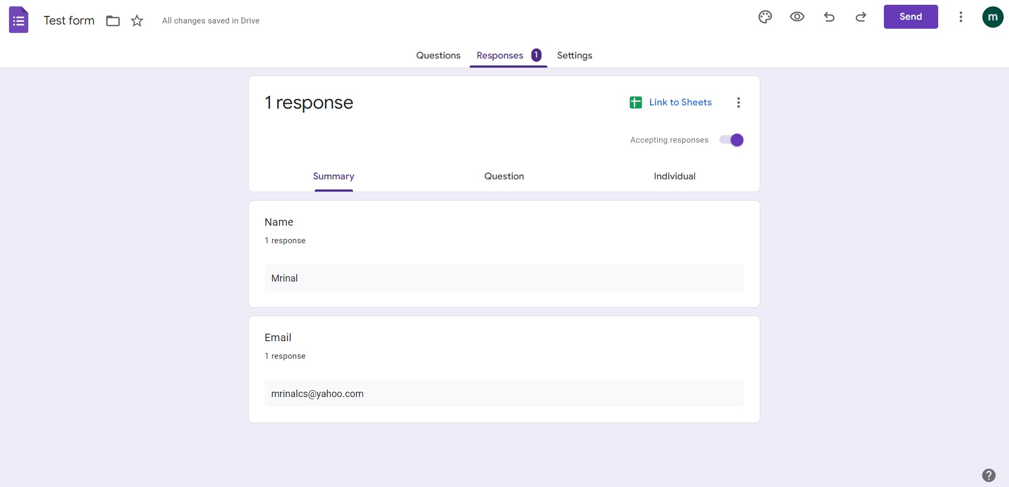Open the account avatar menu

[993, 16]
